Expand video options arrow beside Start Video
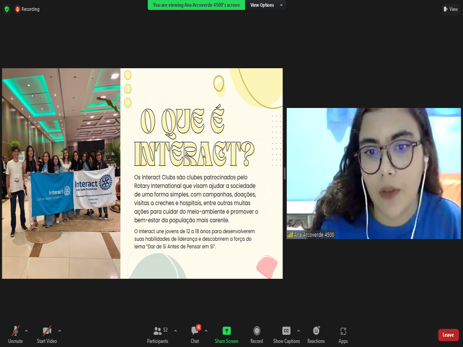The height and width of the screenshot is (347, 463). pyautogui.click(x=60, y=331)
